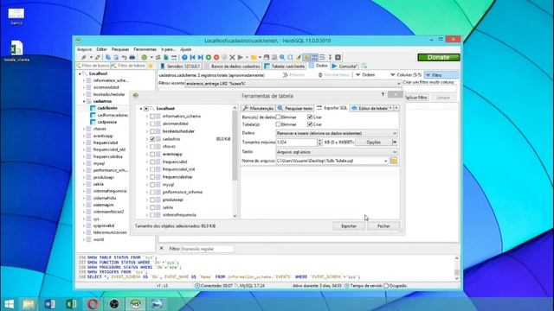Viewport: 554px width, 311px height.
Task: Click the Aplicar filtro button
Action: tap(415, 98)
